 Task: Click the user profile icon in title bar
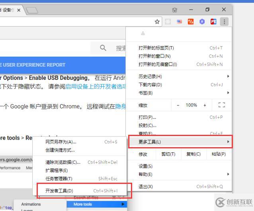tap(174, 10)
